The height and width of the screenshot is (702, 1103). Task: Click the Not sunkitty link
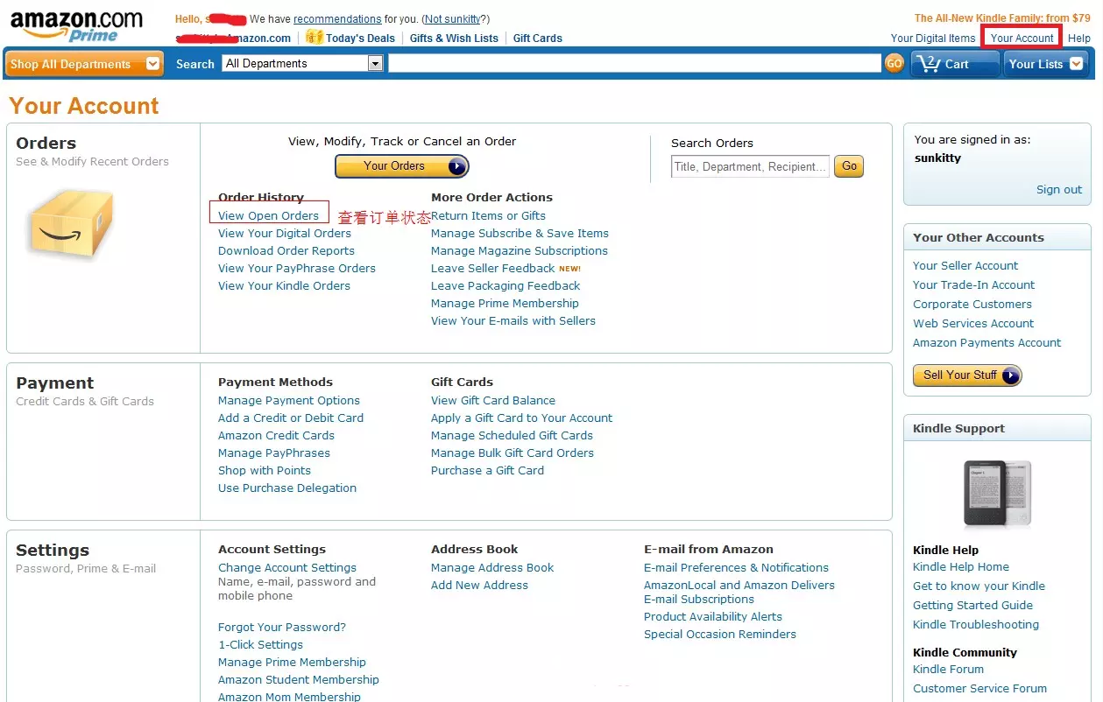pos(453,18)
